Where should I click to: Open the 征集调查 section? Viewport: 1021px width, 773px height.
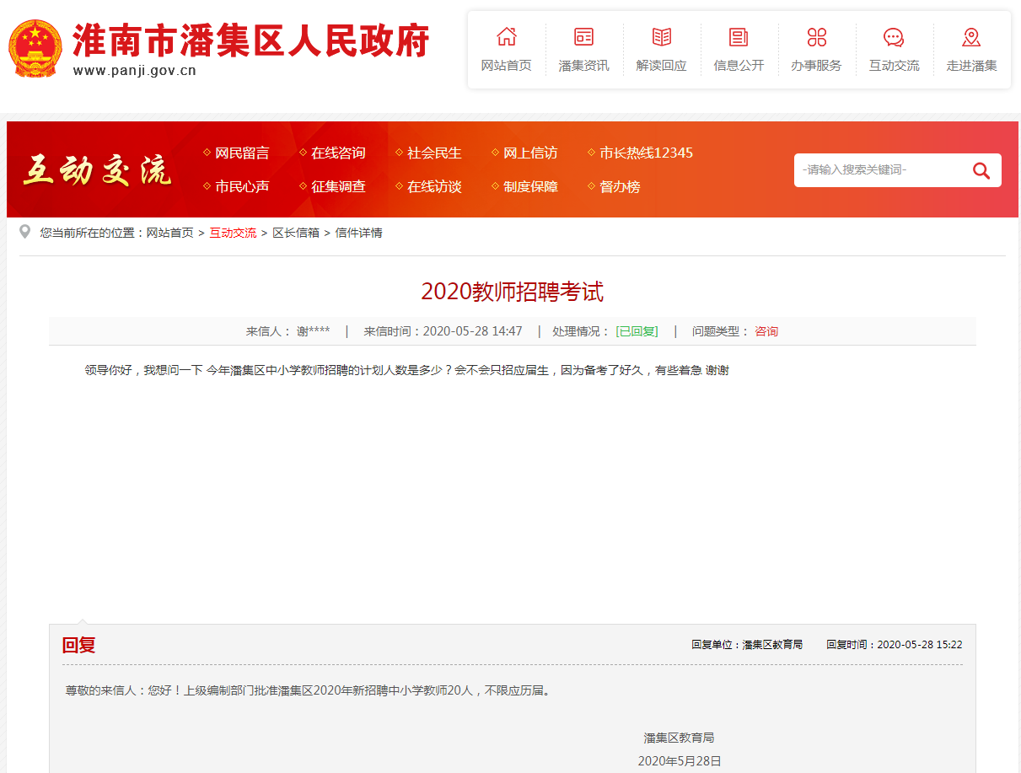click(338, 187)
